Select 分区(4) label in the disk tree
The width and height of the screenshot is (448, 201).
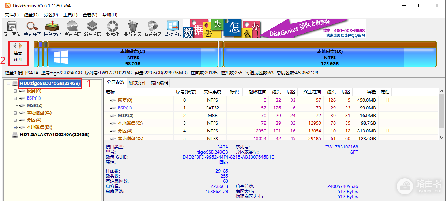coord(34,120)
